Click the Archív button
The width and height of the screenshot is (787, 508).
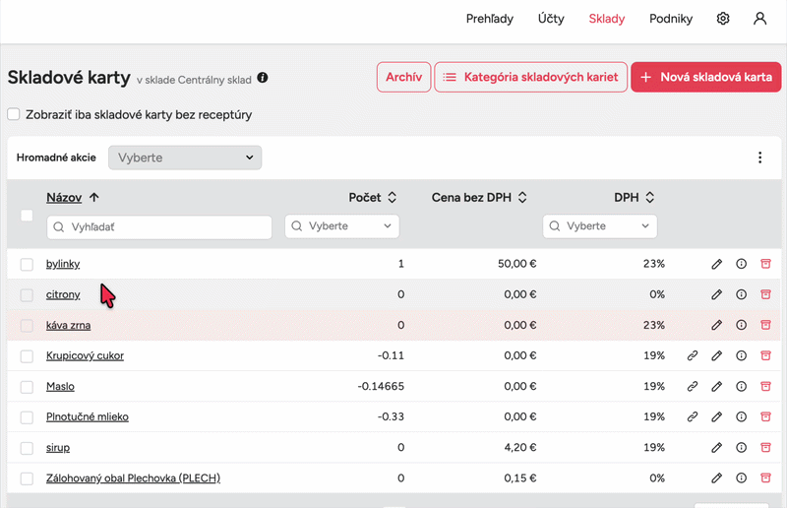pyautogui.click(x=403, y=77)
